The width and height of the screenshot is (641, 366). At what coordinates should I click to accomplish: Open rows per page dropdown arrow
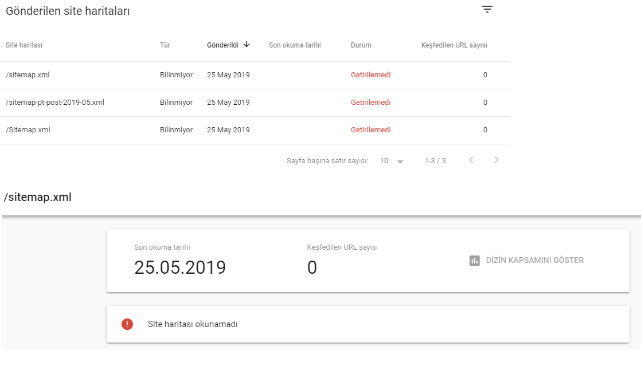tap(400, 162)
